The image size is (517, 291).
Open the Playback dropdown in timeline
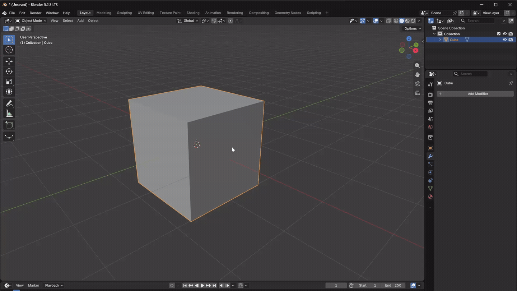(x=54, y=286)
